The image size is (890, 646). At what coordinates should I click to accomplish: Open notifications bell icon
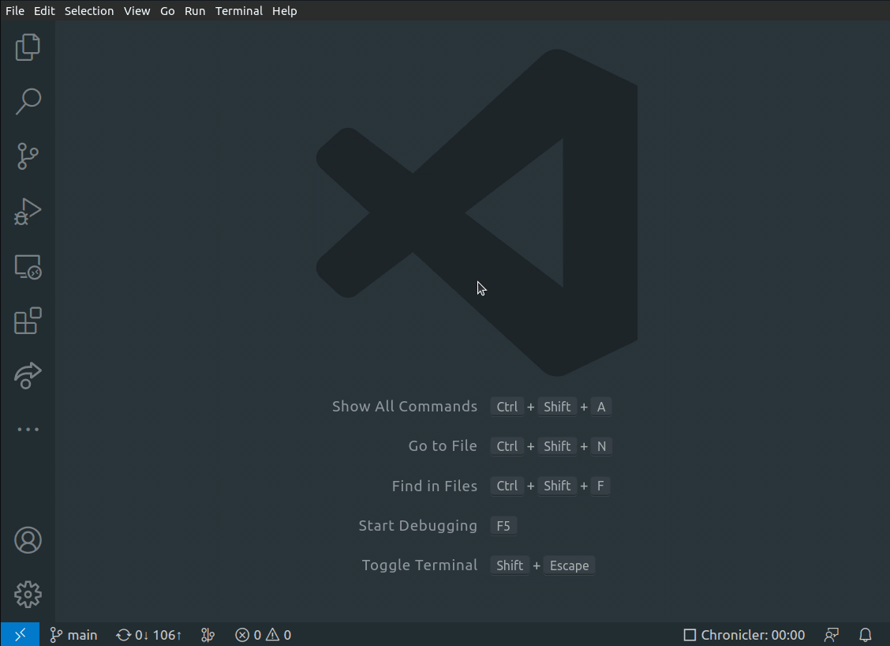[865, 635]
